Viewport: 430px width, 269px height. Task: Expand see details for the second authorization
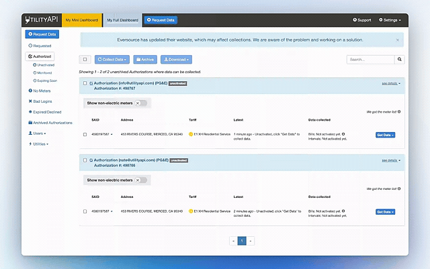pyautogui.click(x=390, y=160)
